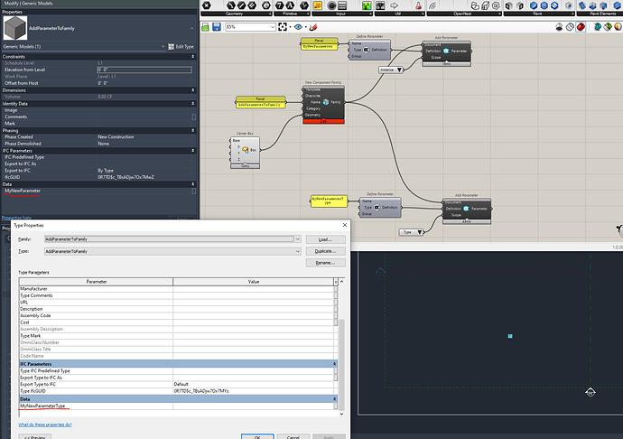
Task: Expand the Geometry ribbon group
Action: pyautogui.click(x=270, y=14)
